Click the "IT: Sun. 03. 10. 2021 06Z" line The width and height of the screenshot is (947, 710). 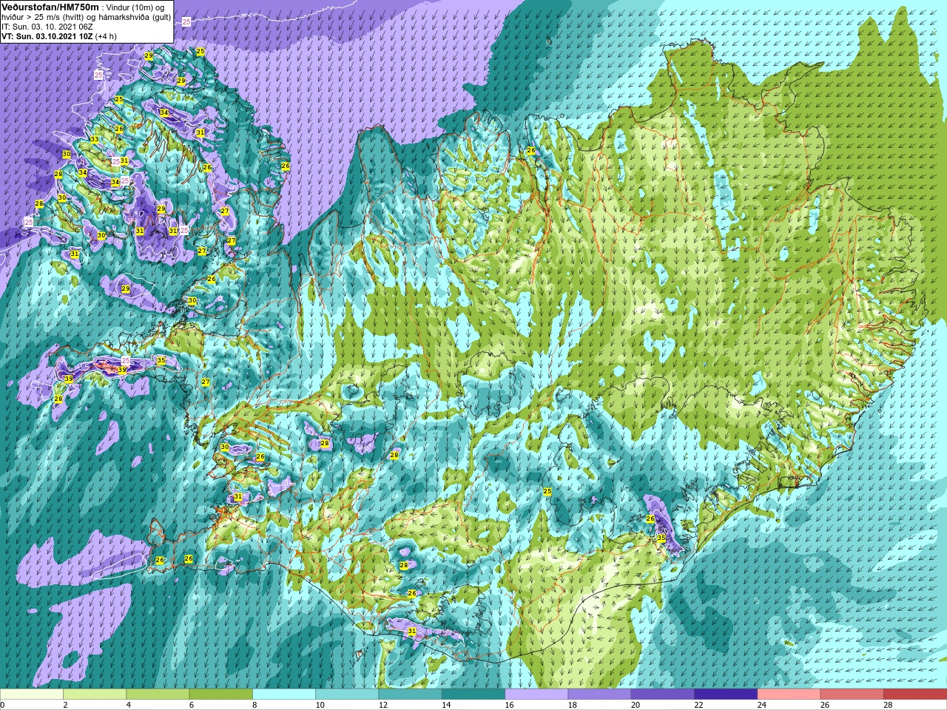(47, 26)
